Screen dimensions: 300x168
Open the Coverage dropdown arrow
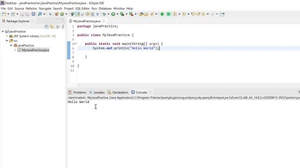tap(127, 14)
